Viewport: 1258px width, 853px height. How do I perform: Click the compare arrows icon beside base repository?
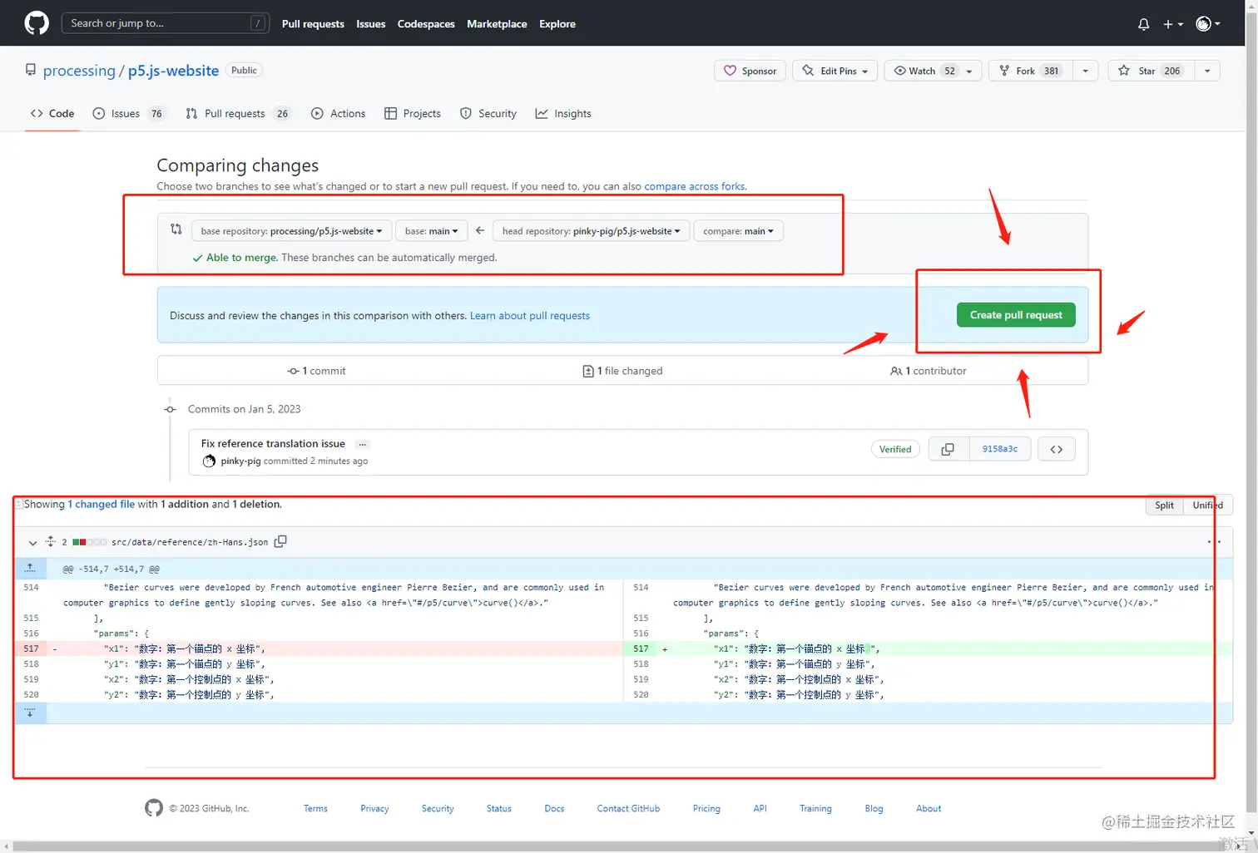176,229
